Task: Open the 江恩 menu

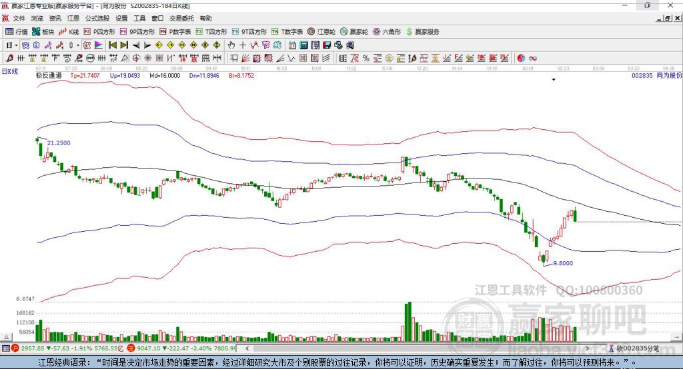Action: point(73,18)
